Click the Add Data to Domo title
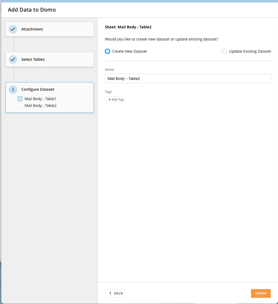 pyautogui.click(x=32, y=10)
